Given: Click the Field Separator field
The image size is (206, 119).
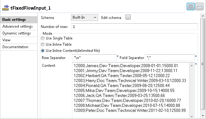Looking at the screenshot, I should coord(170,58).
